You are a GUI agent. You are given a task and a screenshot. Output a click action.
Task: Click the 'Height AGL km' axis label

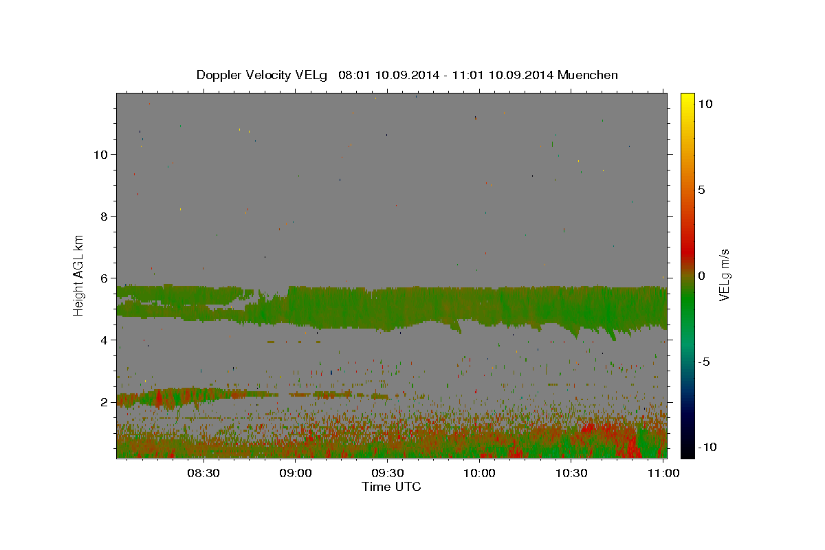coord(79,274)
